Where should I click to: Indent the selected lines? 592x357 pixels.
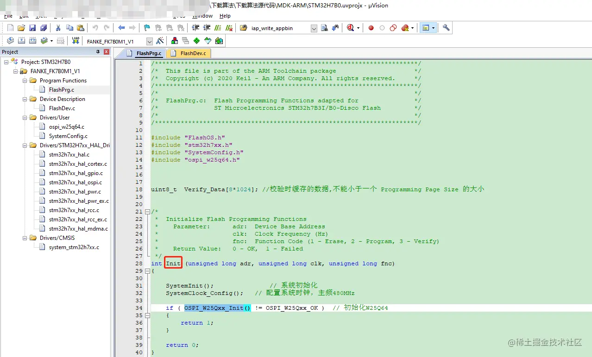195,28
